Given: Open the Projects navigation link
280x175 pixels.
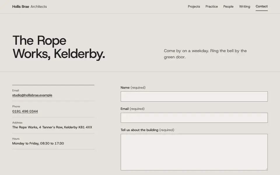Looking at the screenshot, I should (194, 6).
